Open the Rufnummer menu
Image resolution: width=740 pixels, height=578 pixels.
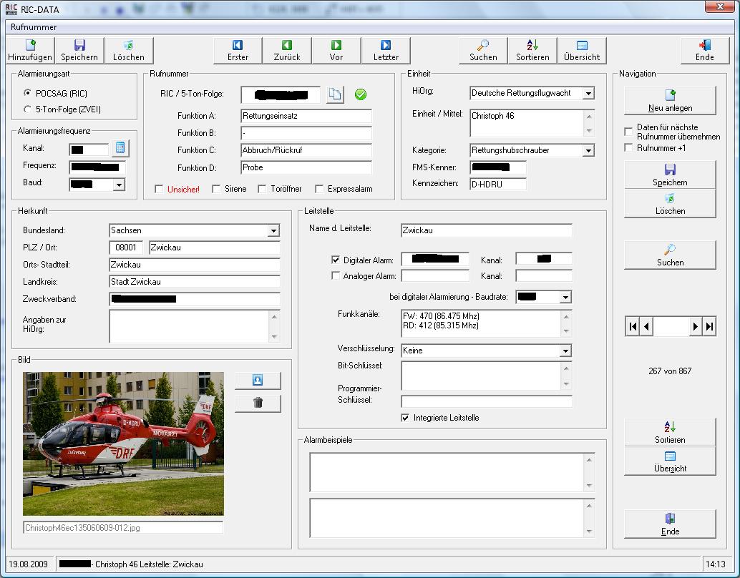point(34,27)
